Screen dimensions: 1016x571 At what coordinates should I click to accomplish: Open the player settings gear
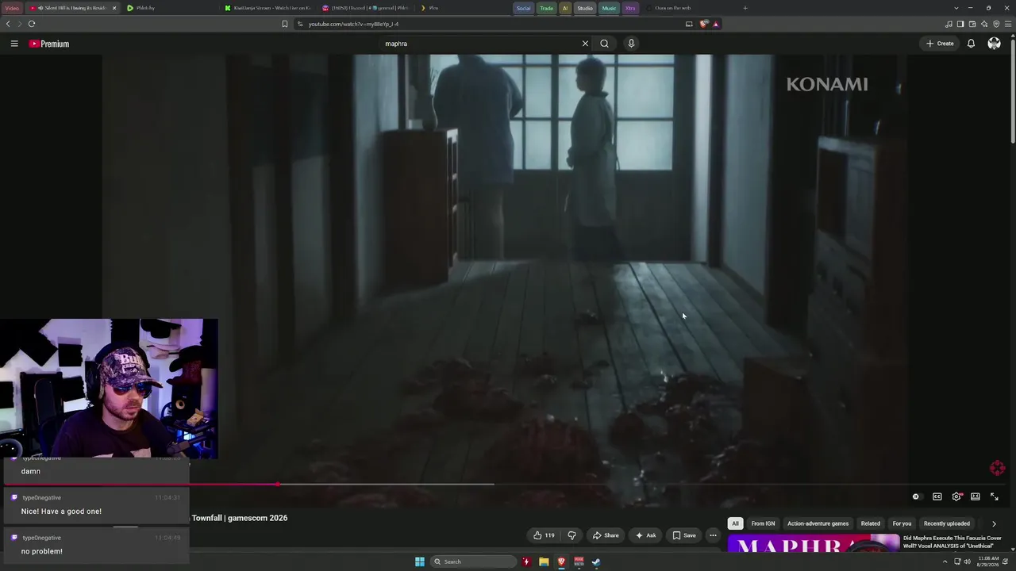(956, 496)
